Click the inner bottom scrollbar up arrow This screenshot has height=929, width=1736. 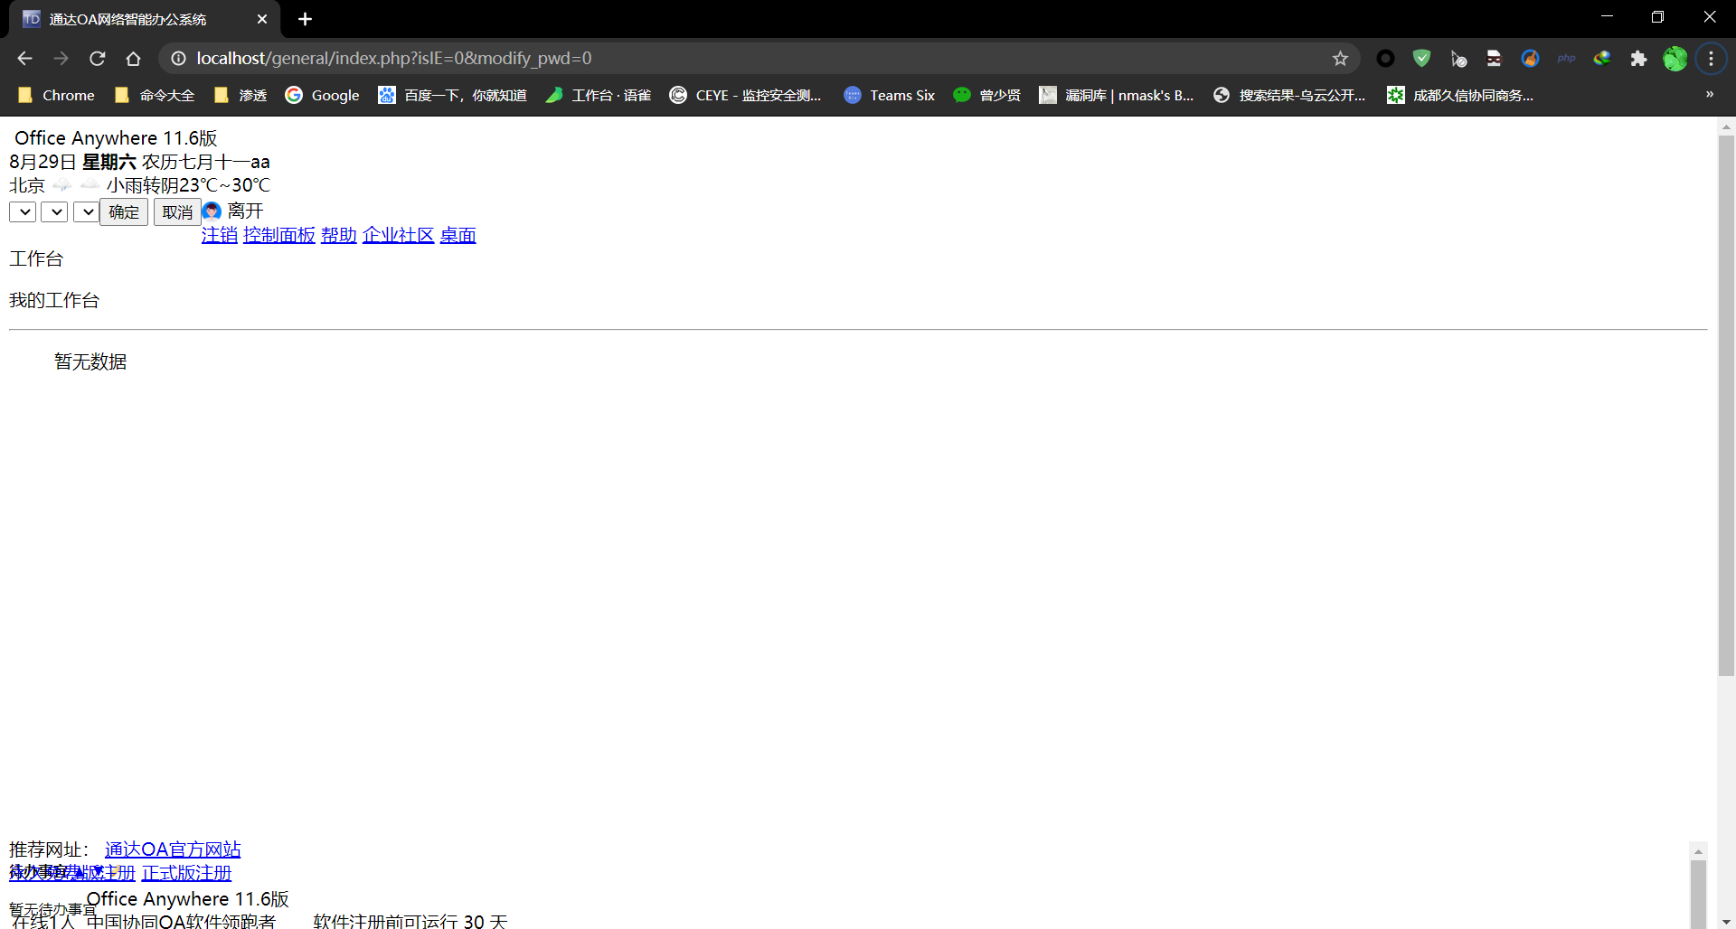[x=1698, y=851]
